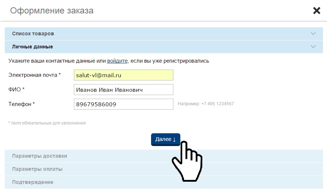Select the Личные данные section header
Image resolution: width=327 pixels, height=193 pixels.
pos(164,47)
